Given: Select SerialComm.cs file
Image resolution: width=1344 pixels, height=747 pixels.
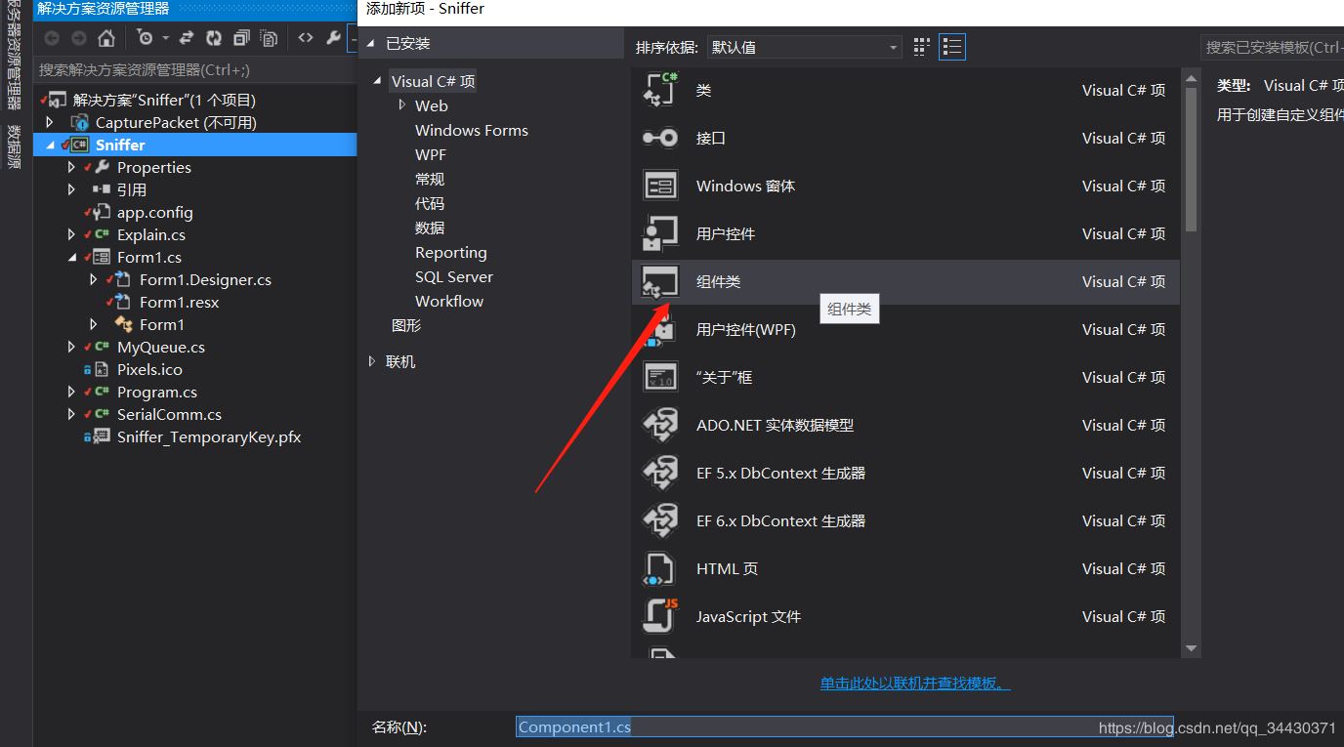Looking at the screenshot, I should (169, 414).
